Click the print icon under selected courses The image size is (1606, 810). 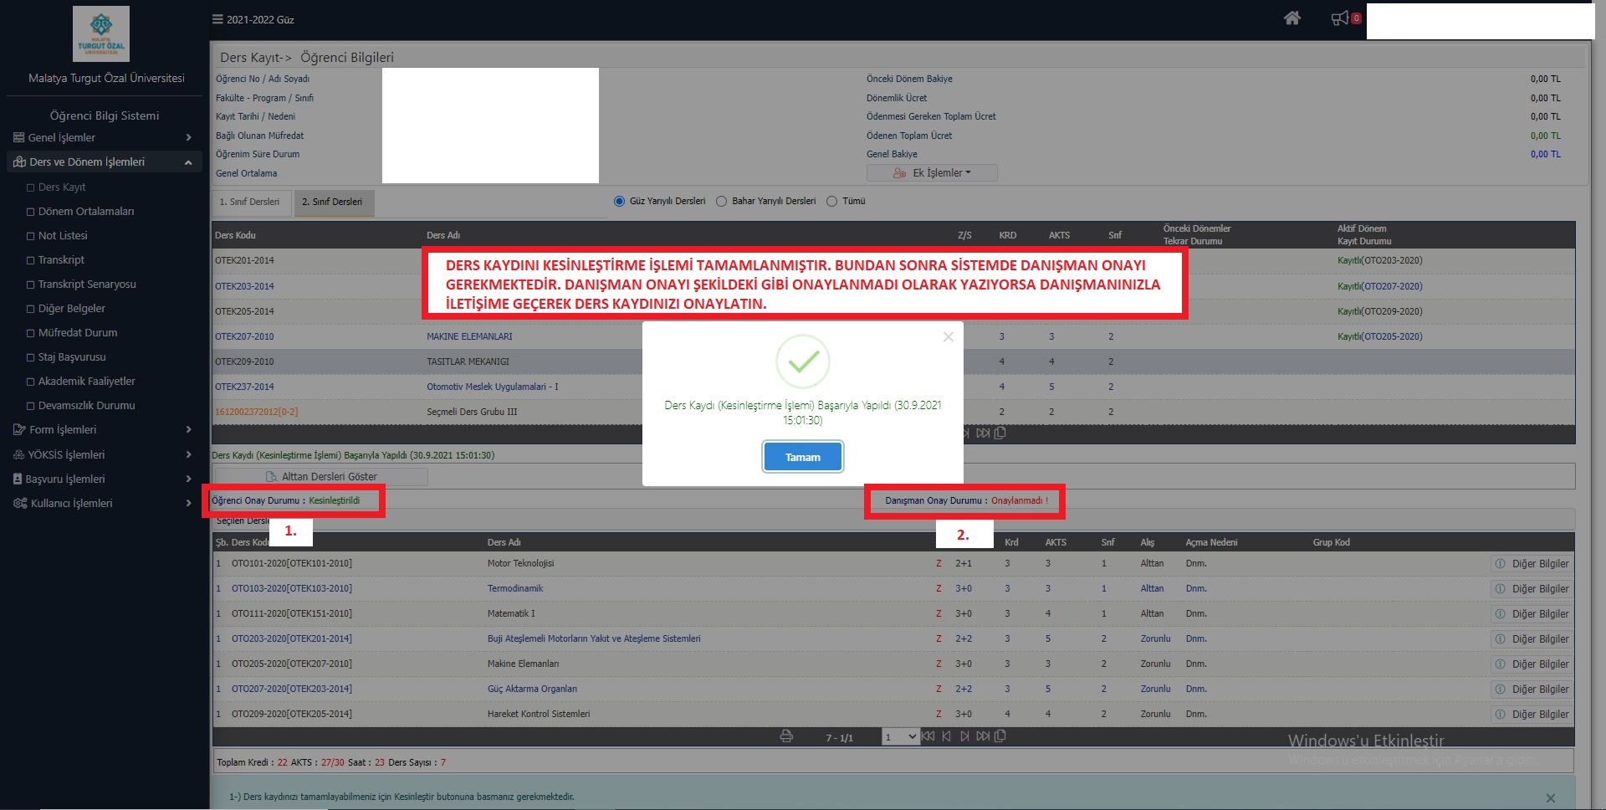(x=786, y=736)
